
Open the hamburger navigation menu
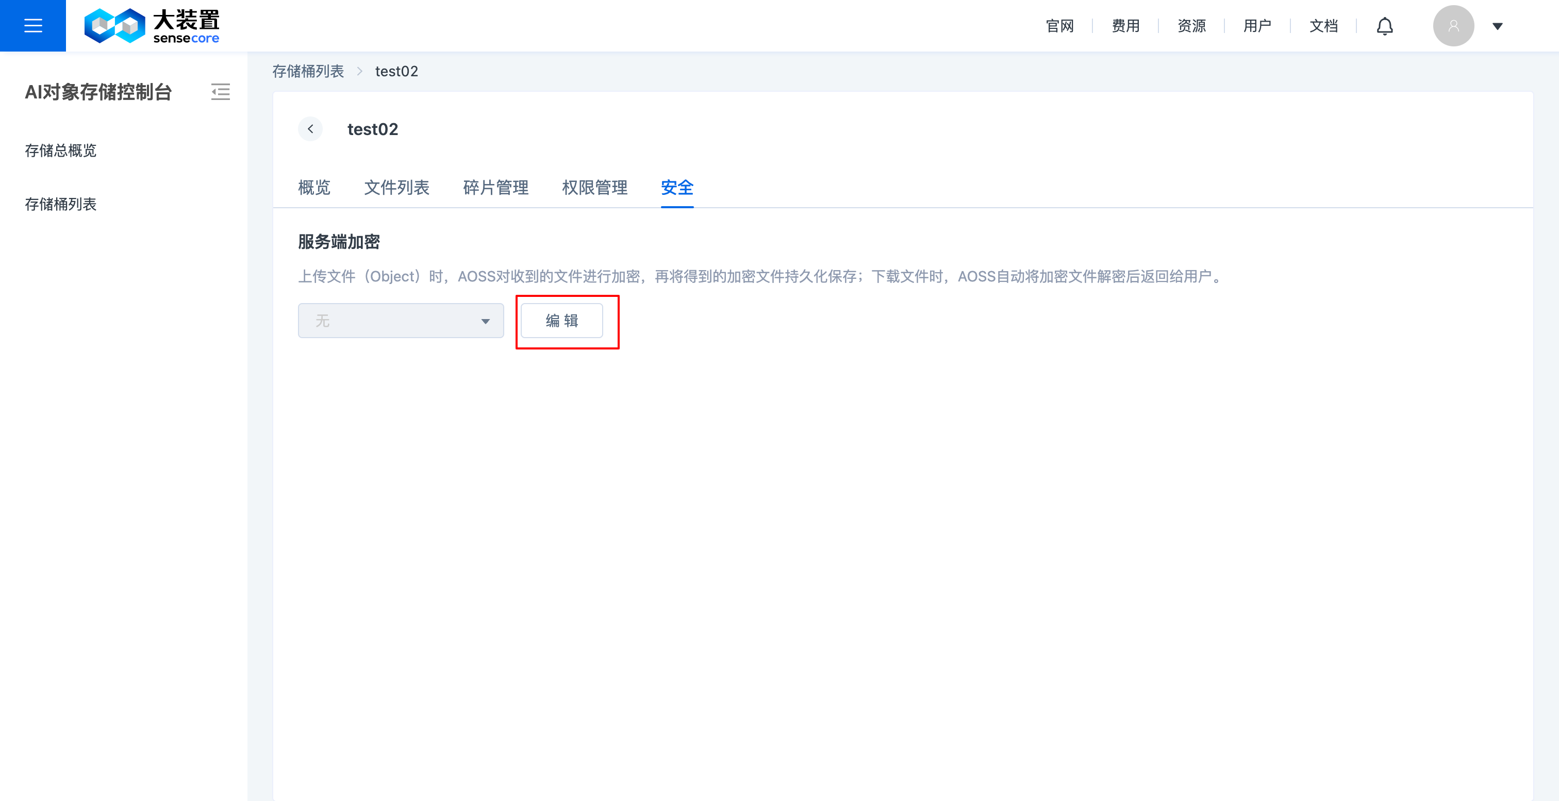[x=32, y=25]
